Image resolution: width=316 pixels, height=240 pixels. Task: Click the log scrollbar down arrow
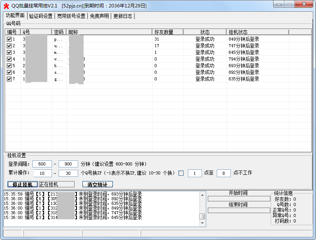click(202, 223)
